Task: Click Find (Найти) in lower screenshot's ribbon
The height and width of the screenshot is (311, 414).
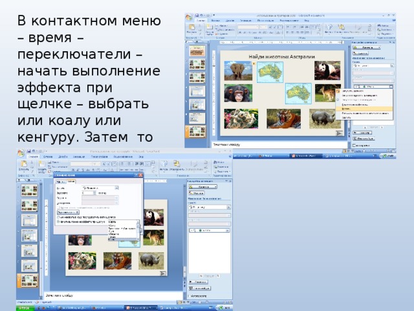Action: [x=220, y=162]
